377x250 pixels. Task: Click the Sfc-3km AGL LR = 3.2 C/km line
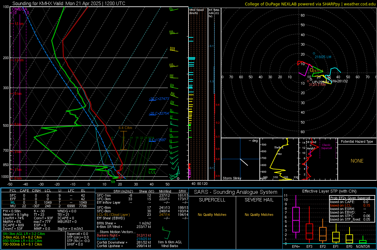point(24,234)
